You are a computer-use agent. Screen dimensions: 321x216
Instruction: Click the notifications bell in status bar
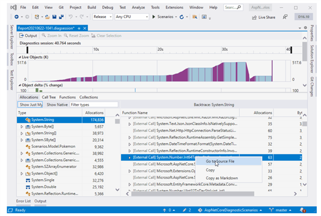(x=303, y=210)
